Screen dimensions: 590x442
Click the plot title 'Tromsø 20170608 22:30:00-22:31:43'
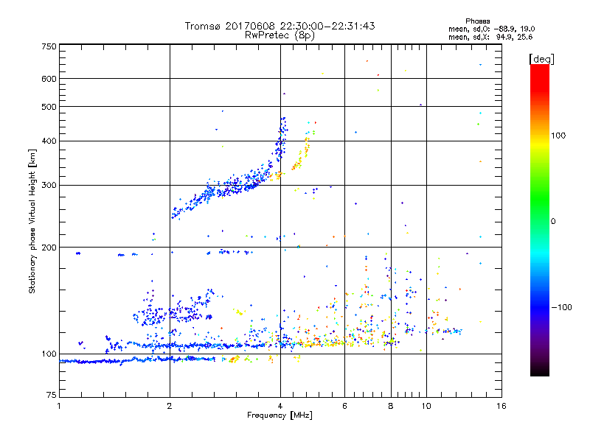click(280, 26)
